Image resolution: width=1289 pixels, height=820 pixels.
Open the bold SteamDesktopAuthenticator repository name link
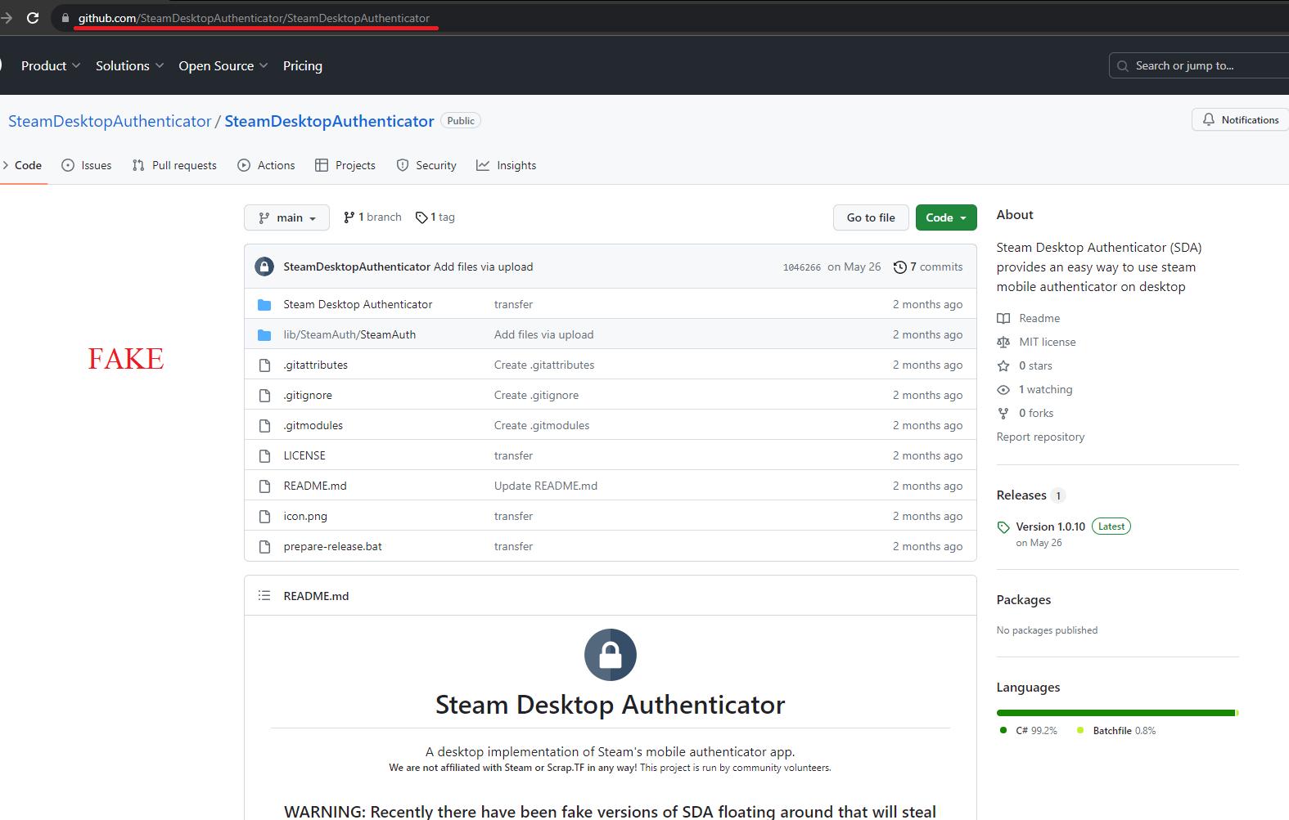(329, 121)
